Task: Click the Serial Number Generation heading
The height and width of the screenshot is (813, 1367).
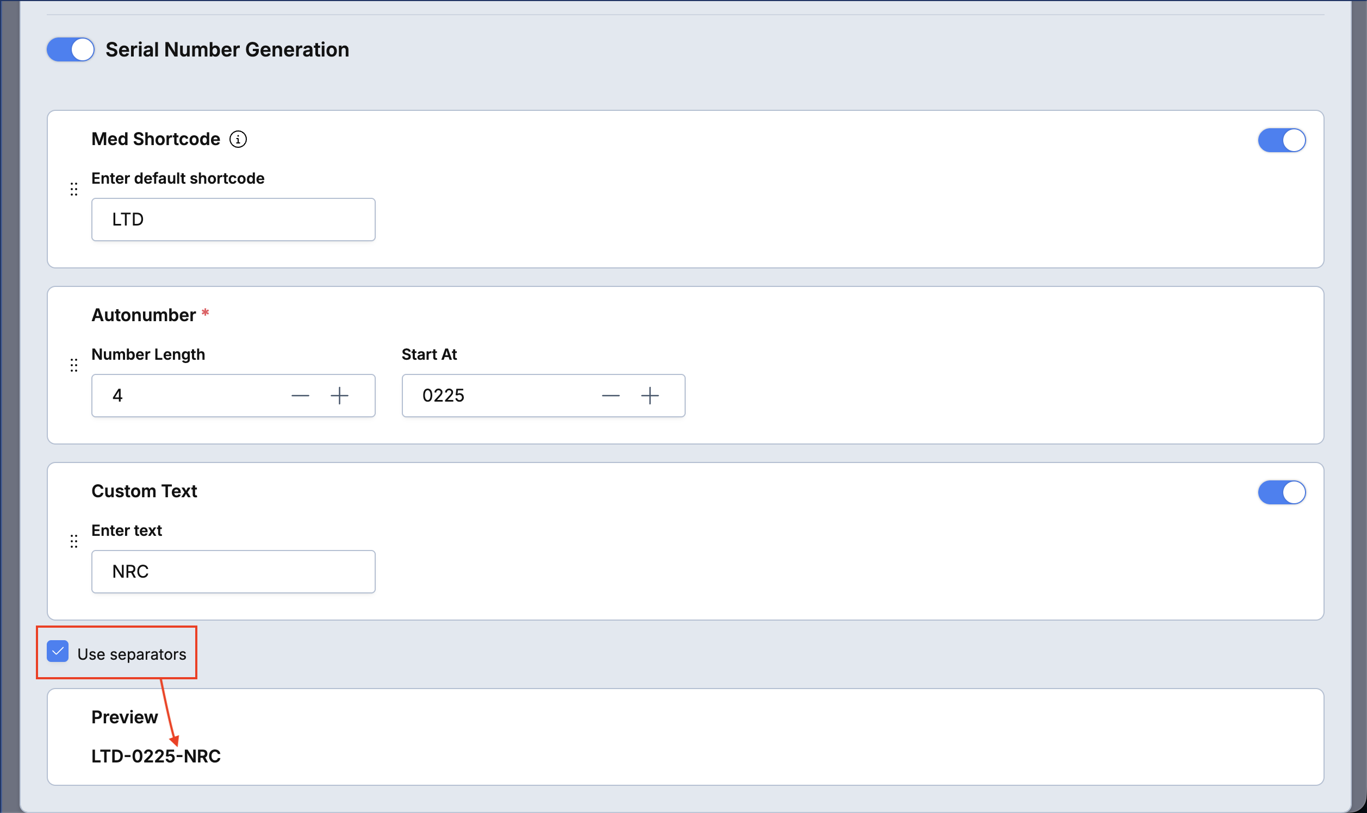Action: coord(227,50)
